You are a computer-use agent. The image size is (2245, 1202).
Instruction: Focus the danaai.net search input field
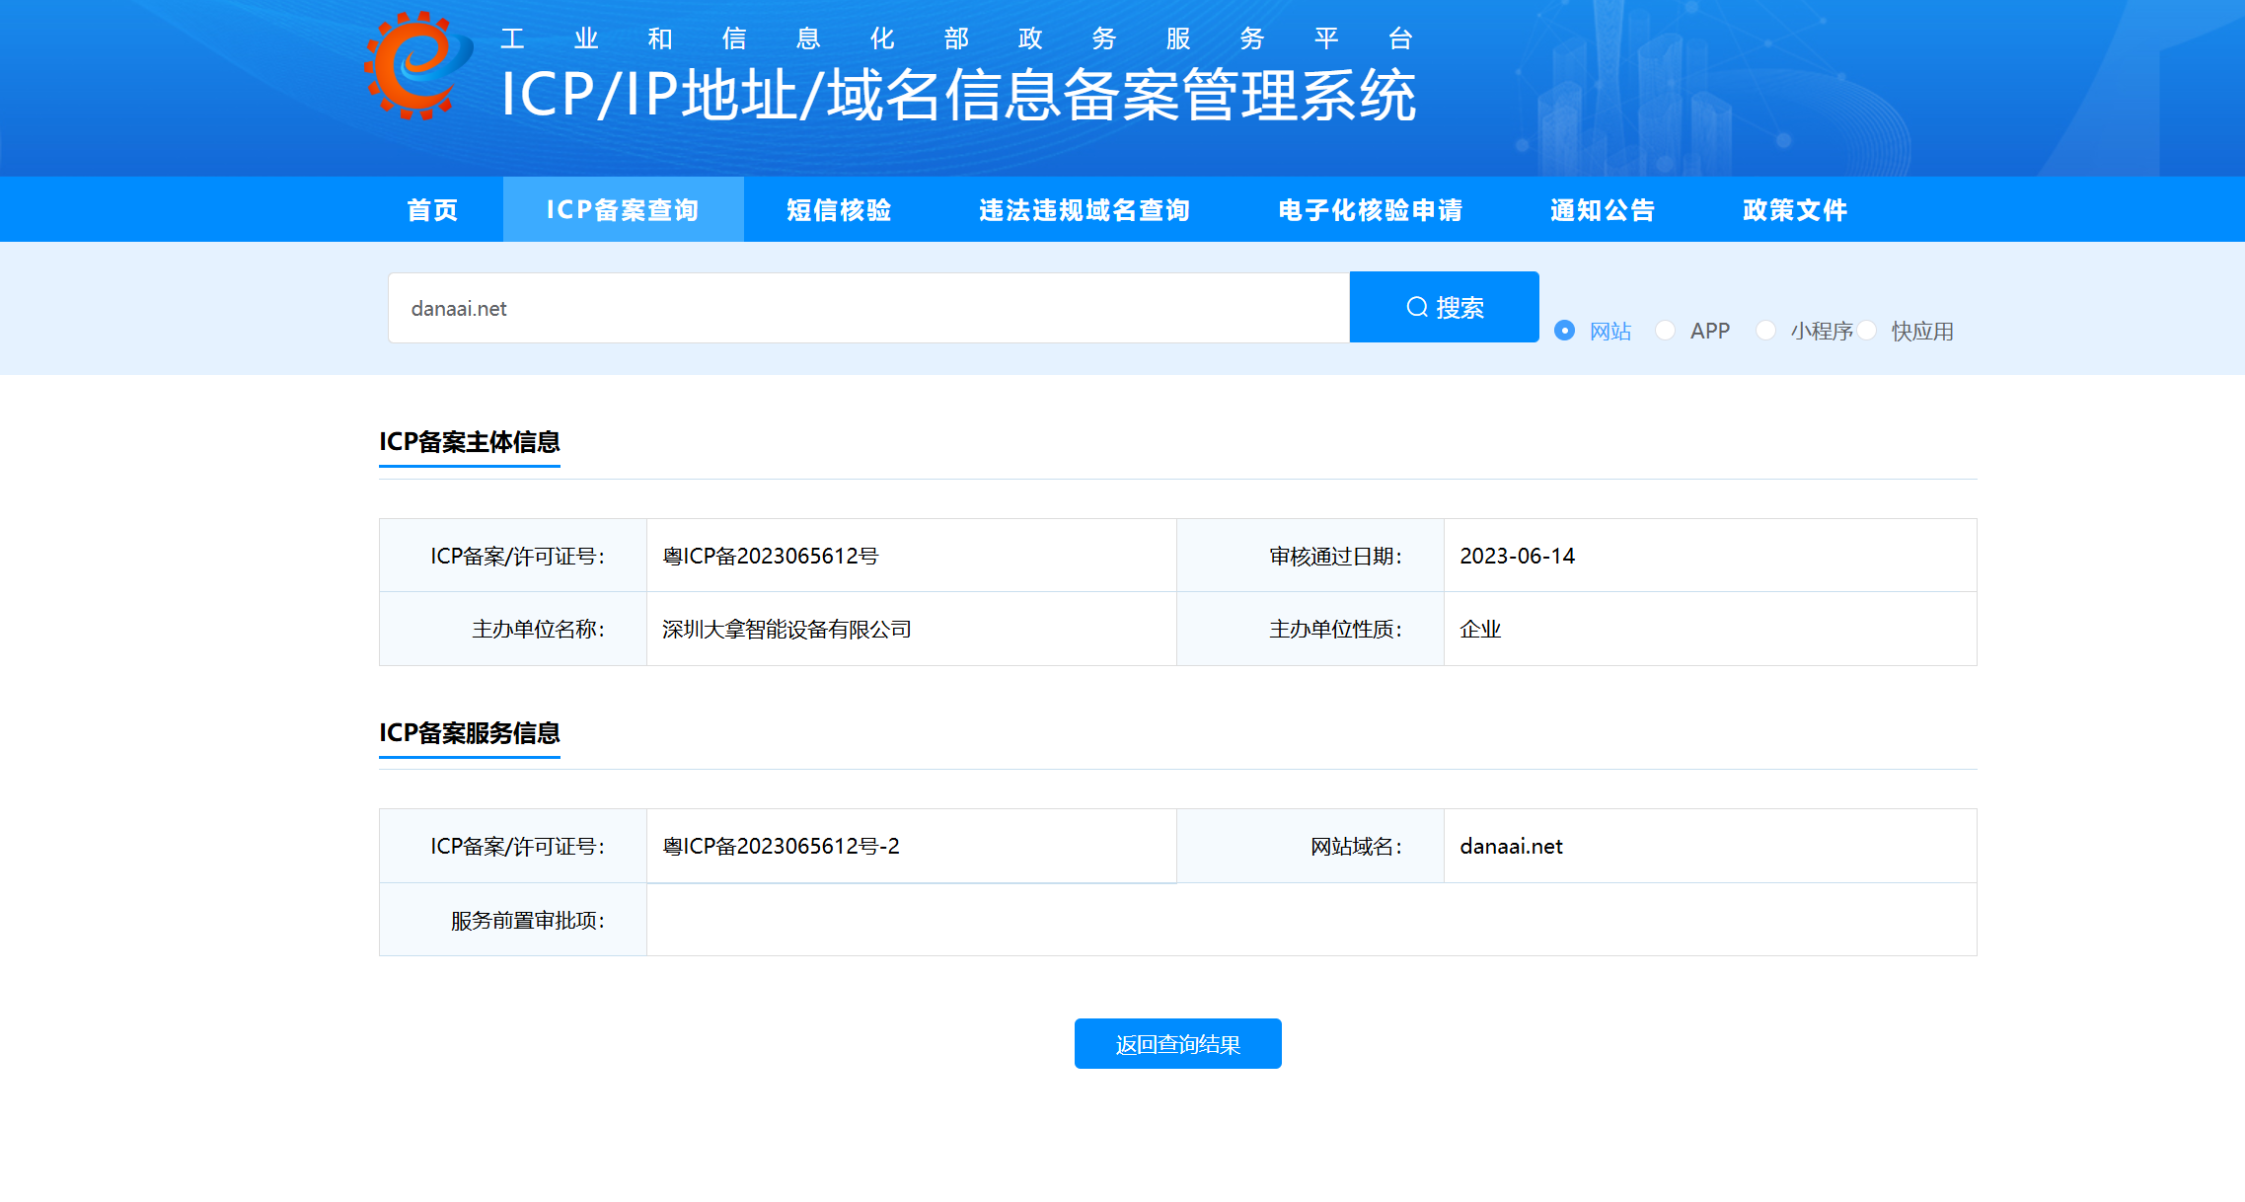868,308
